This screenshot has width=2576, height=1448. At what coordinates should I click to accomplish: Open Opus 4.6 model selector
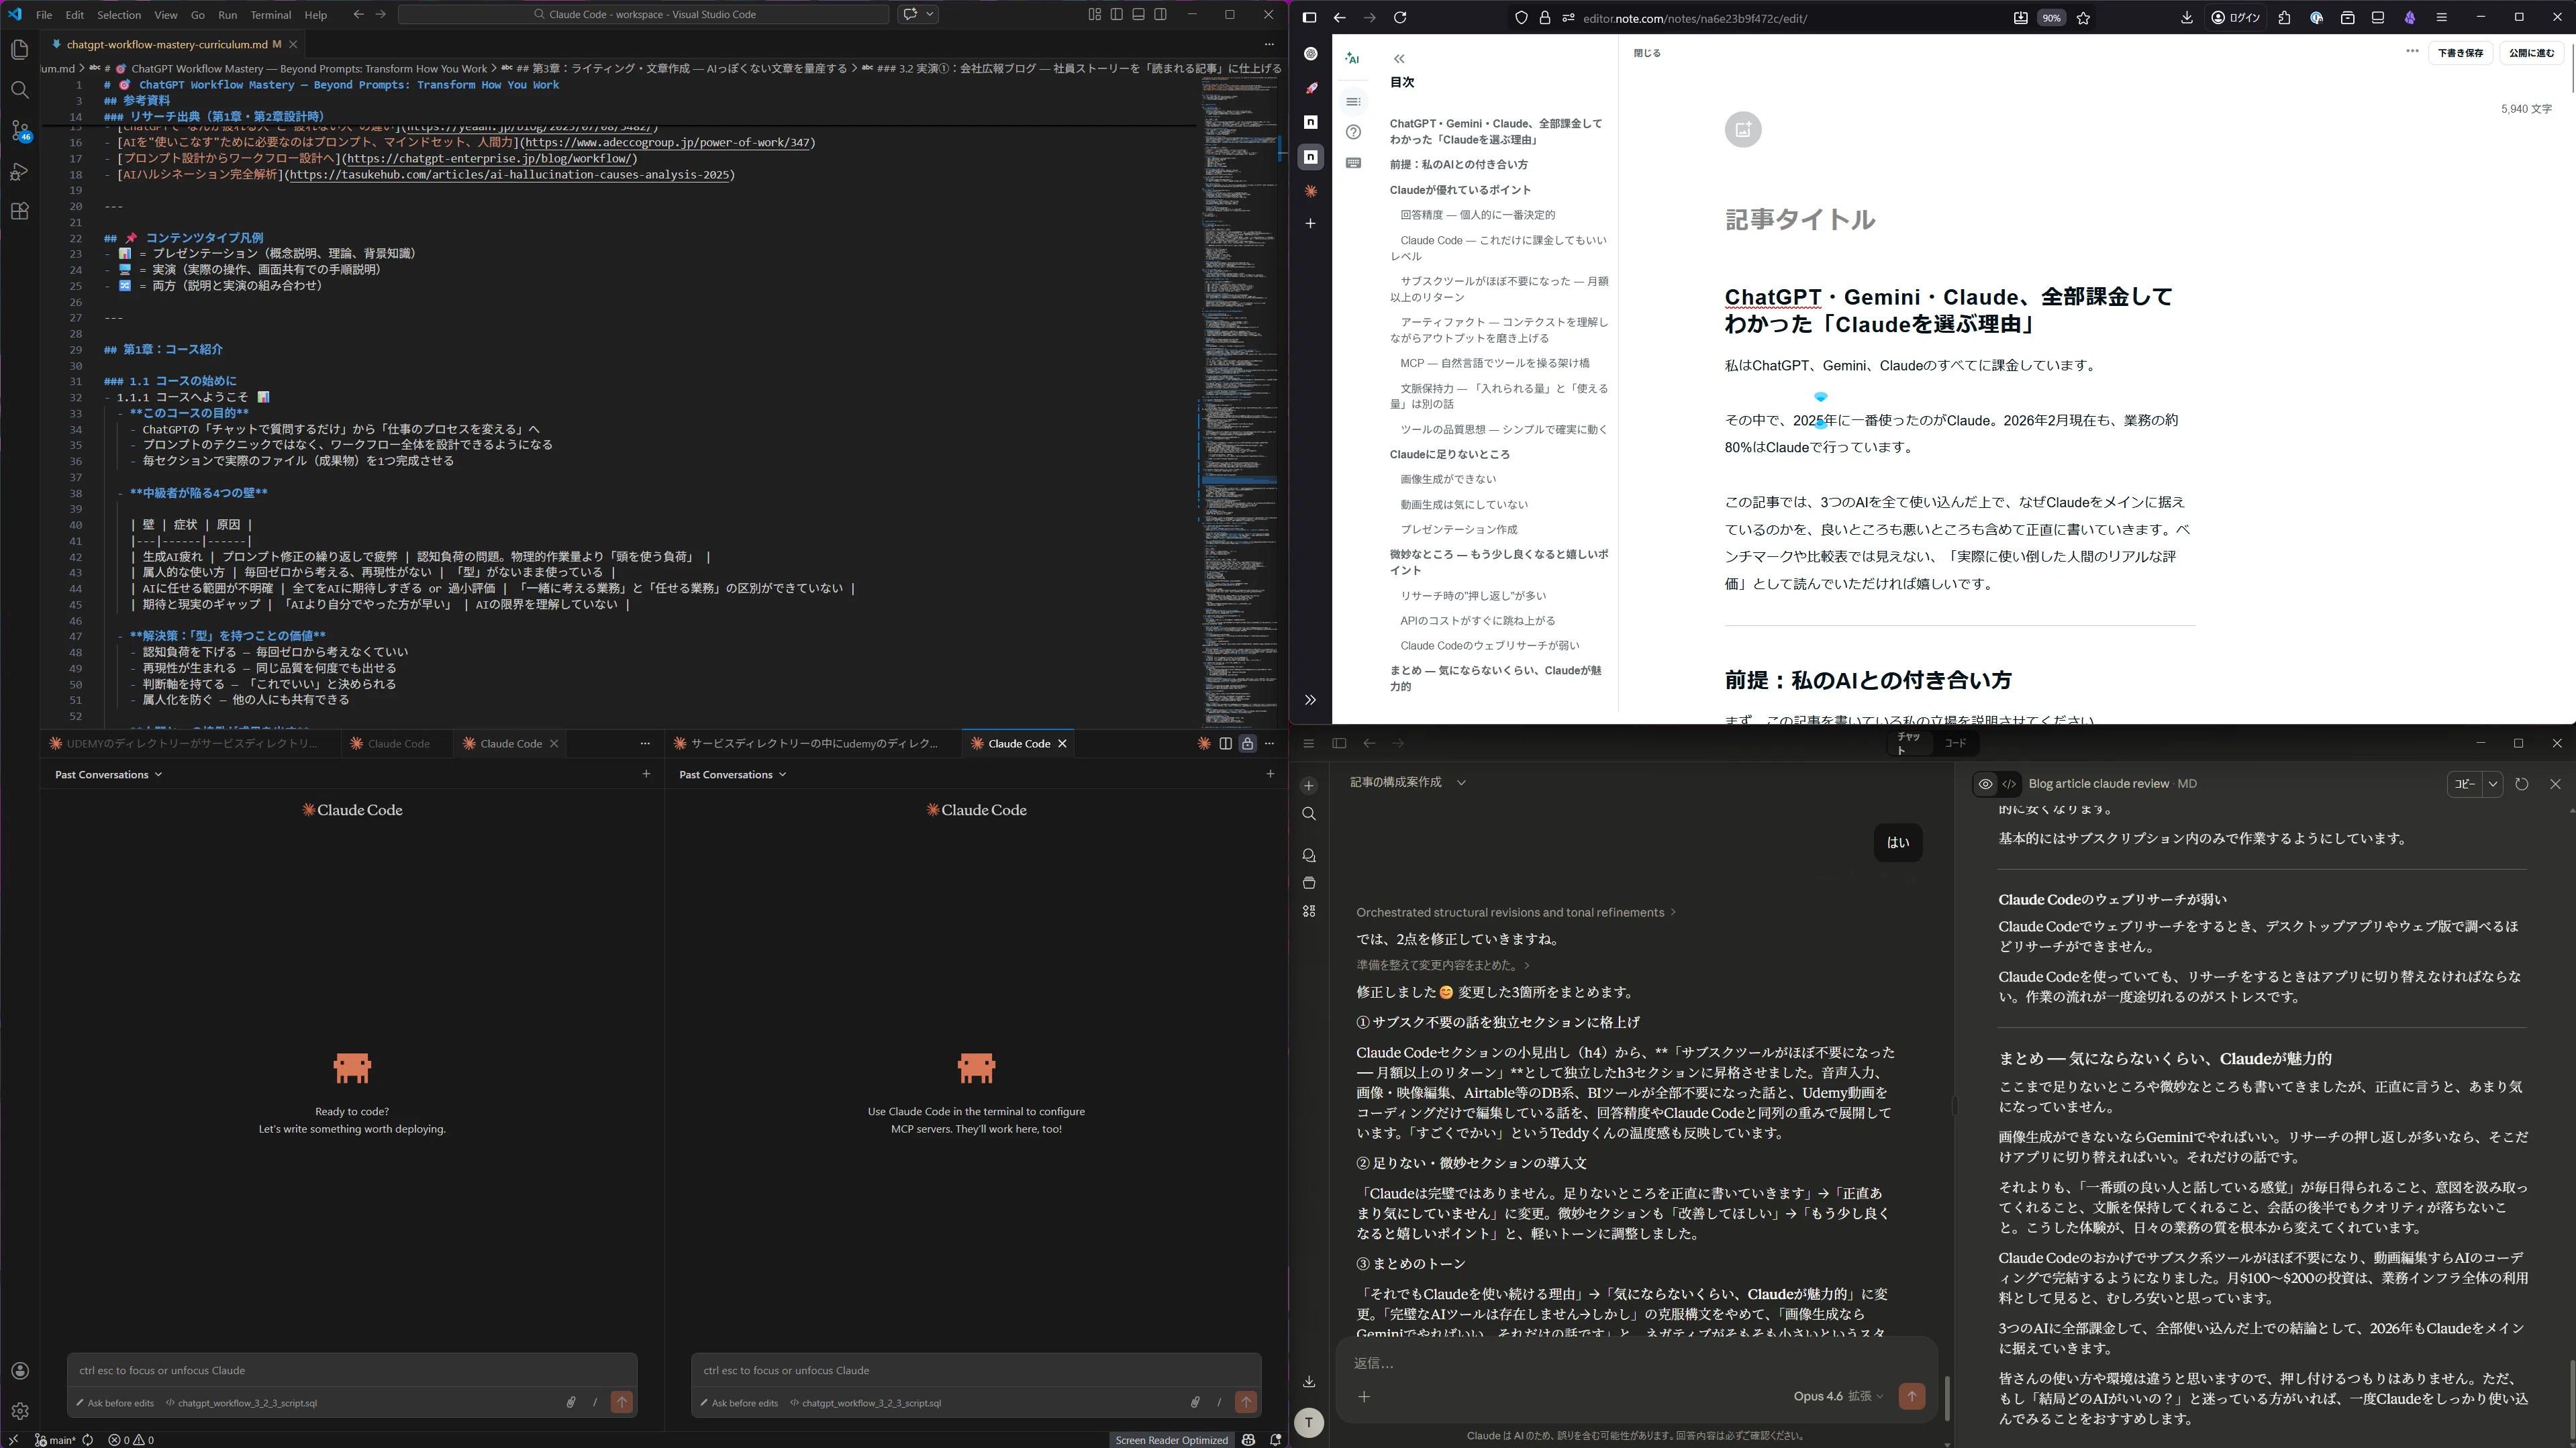click(x=1838, y=1396)
